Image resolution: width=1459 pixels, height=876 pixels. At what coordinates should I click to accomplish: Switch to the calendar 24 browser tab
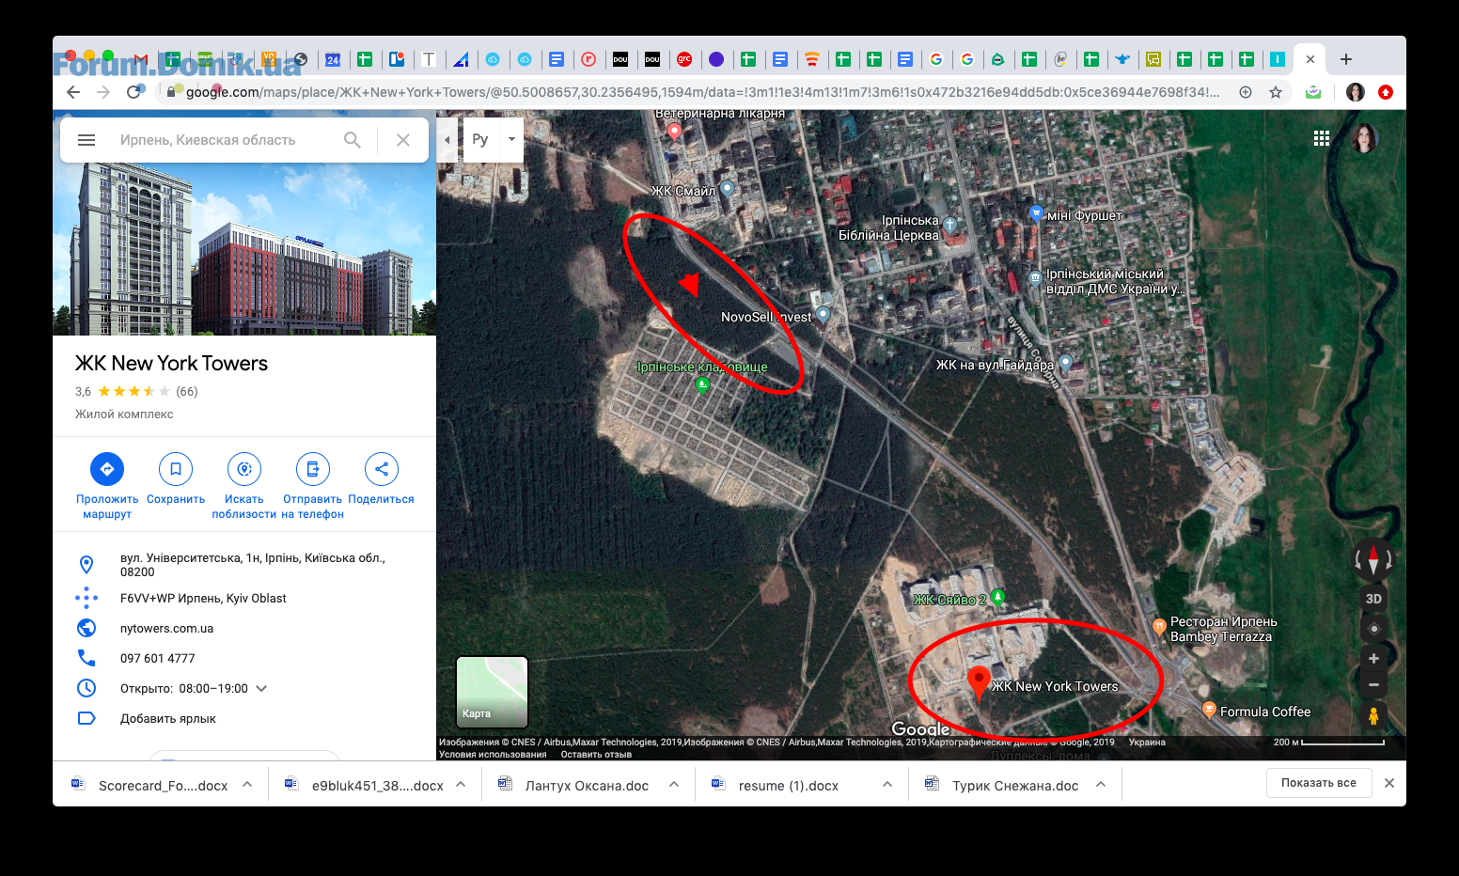pos(333,59)
